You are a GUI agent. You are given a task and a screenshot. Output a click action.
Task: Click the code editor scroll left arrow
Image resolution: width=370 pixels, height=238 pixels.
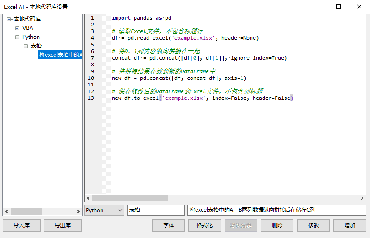point(88,198)
